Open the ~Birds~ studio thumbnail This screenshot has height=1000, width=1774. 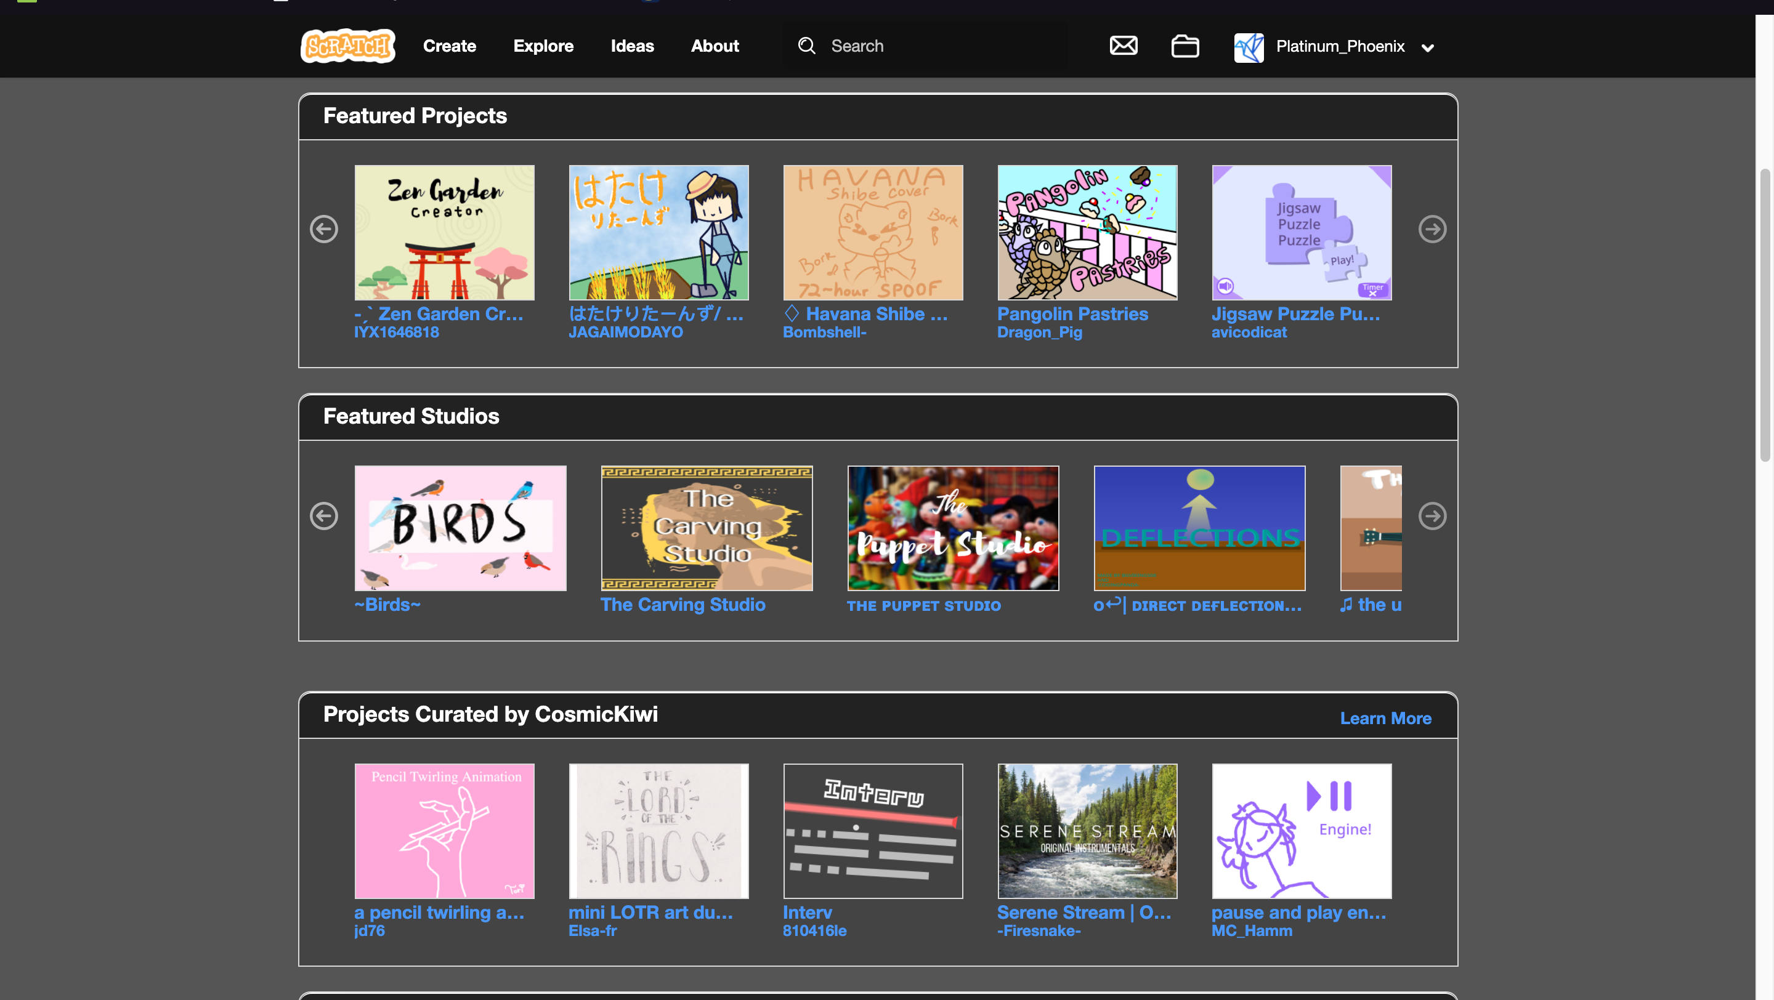[460, 528]
